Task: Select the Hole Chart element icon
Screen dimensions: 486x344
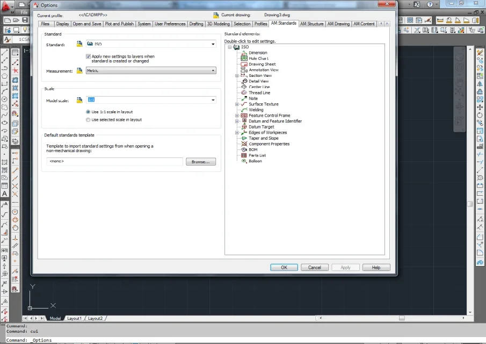Action: (244, 59)
